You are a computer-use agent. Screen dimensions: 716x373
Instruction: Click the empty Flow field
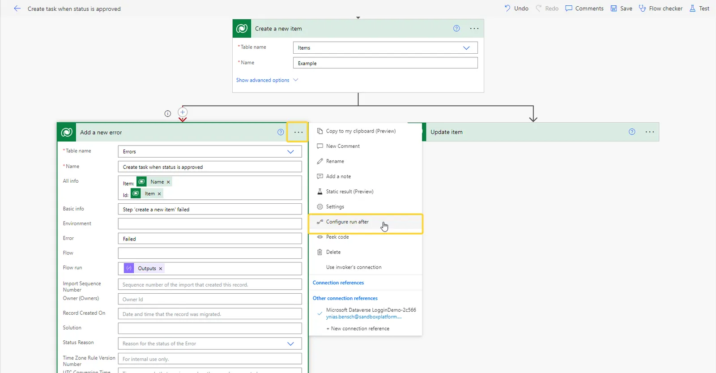coord(210,253)
